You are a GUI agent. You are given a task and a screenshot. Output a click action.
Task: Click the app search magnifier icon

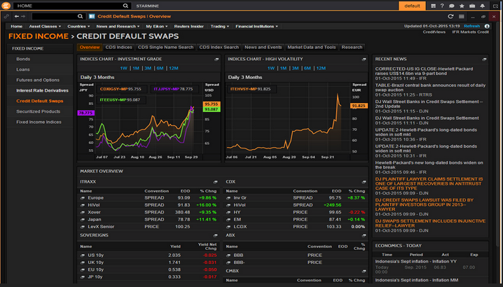click(80, 16)
